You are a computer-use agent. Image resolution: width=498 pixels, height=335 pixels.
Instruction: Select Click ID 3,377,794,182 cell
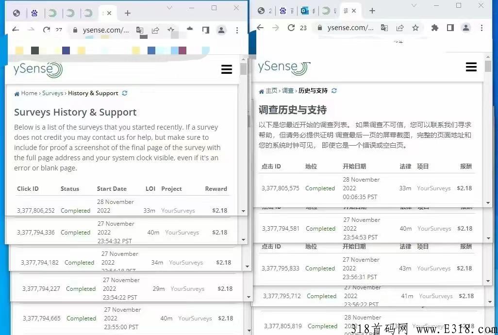pyautogui.click(x=40, y=263)
